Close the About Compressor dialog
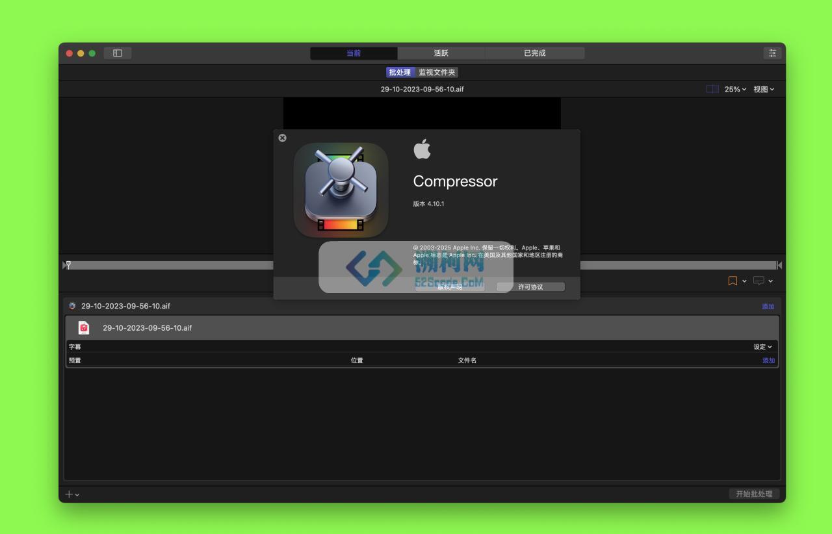This screenshot has height=534, width=832. click(282, 138)
